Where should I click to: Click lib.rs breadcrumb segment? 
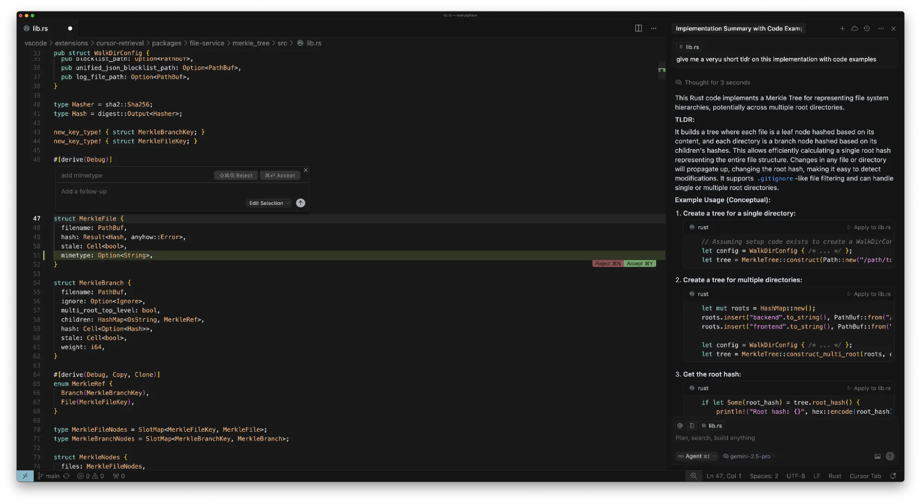click(x=310, y=43)
